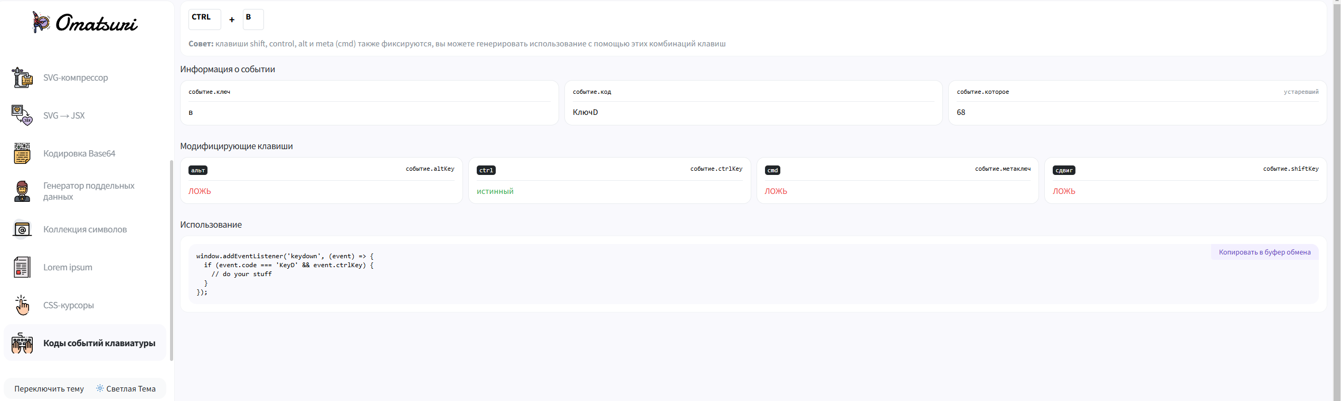Click the событие.которое label
Image resolution: width=1341 pixels, height=401 pixels.
click(x=983, y=92)
